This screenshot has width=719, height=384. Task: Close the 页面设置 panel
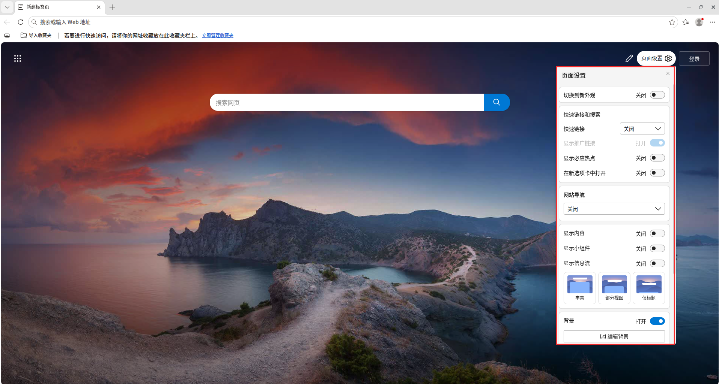tap(668, 73)
